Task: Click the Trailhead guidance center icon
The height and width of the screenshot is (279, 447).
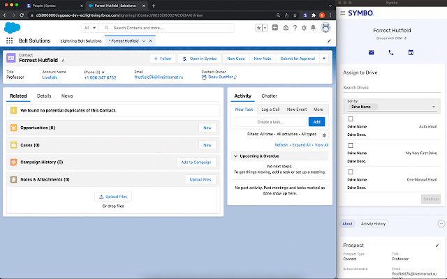Action: [x=286, y=28]
